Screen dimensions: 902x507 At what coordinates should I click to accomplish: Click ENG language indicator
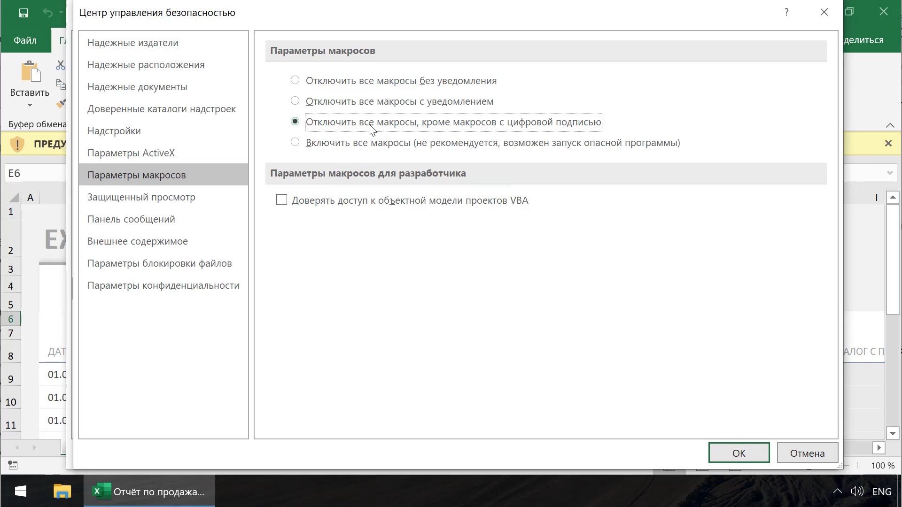pos(882,492)
